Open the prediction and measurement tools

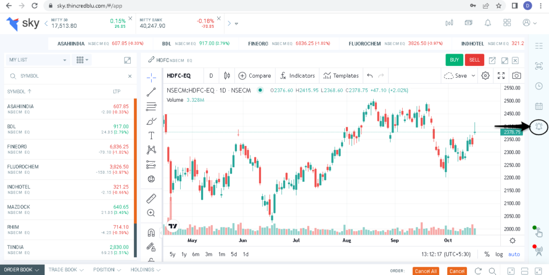click(151, 164)
